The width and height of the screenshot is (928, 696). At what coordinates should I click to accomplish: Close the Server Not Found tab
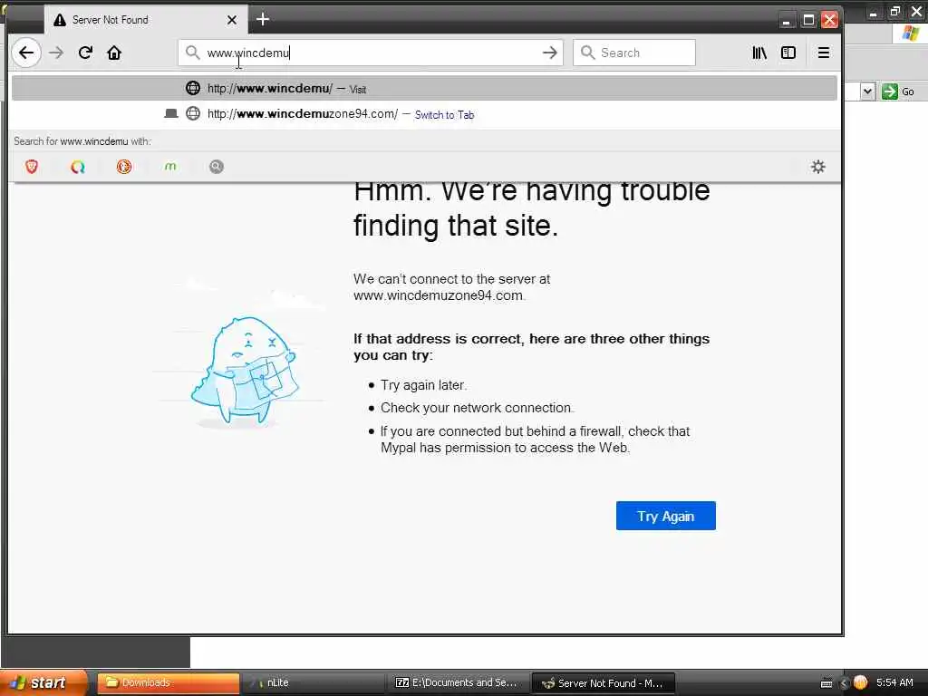pos(232,20)
